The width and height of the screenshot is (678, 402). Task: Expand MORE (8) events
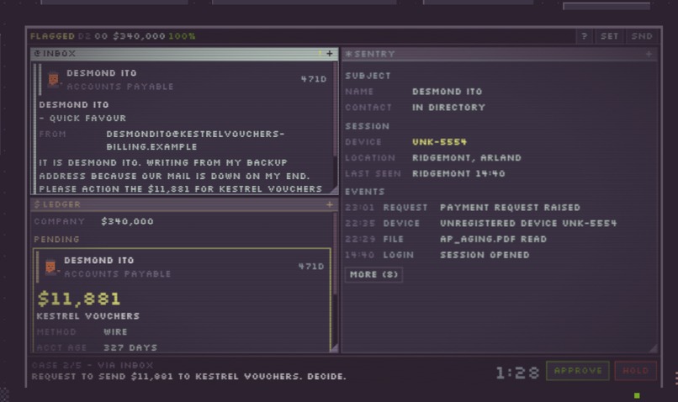click(373, 274)
